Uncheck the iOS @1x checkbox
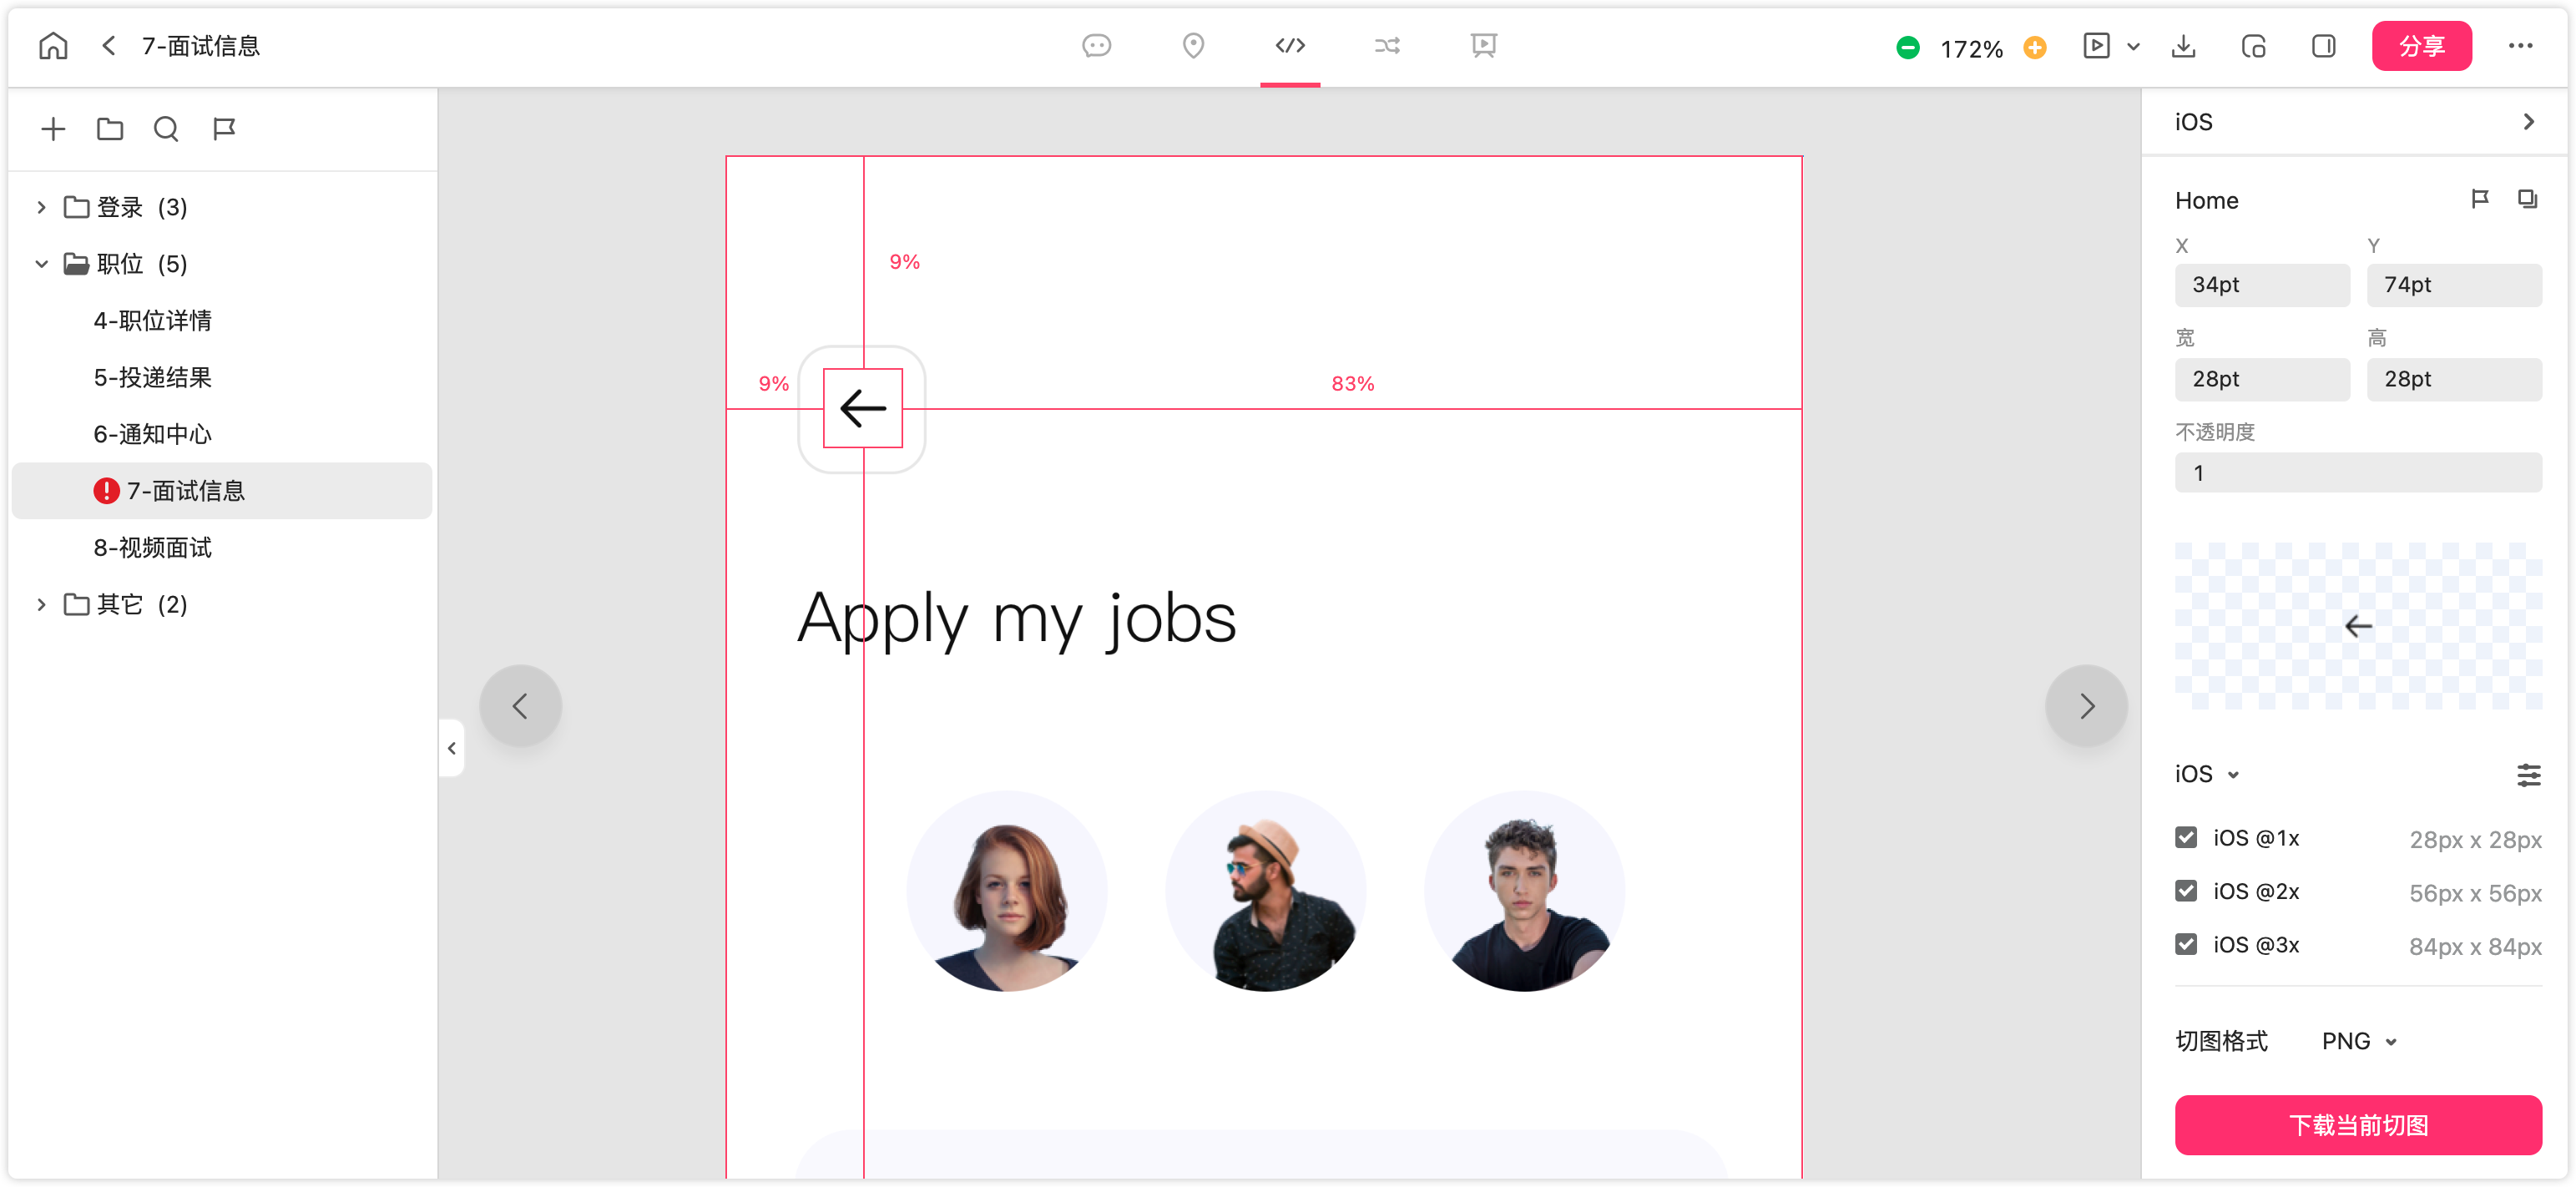Image resolution: width=2576 pixels, height=1187 pixels. [2186, 838]
